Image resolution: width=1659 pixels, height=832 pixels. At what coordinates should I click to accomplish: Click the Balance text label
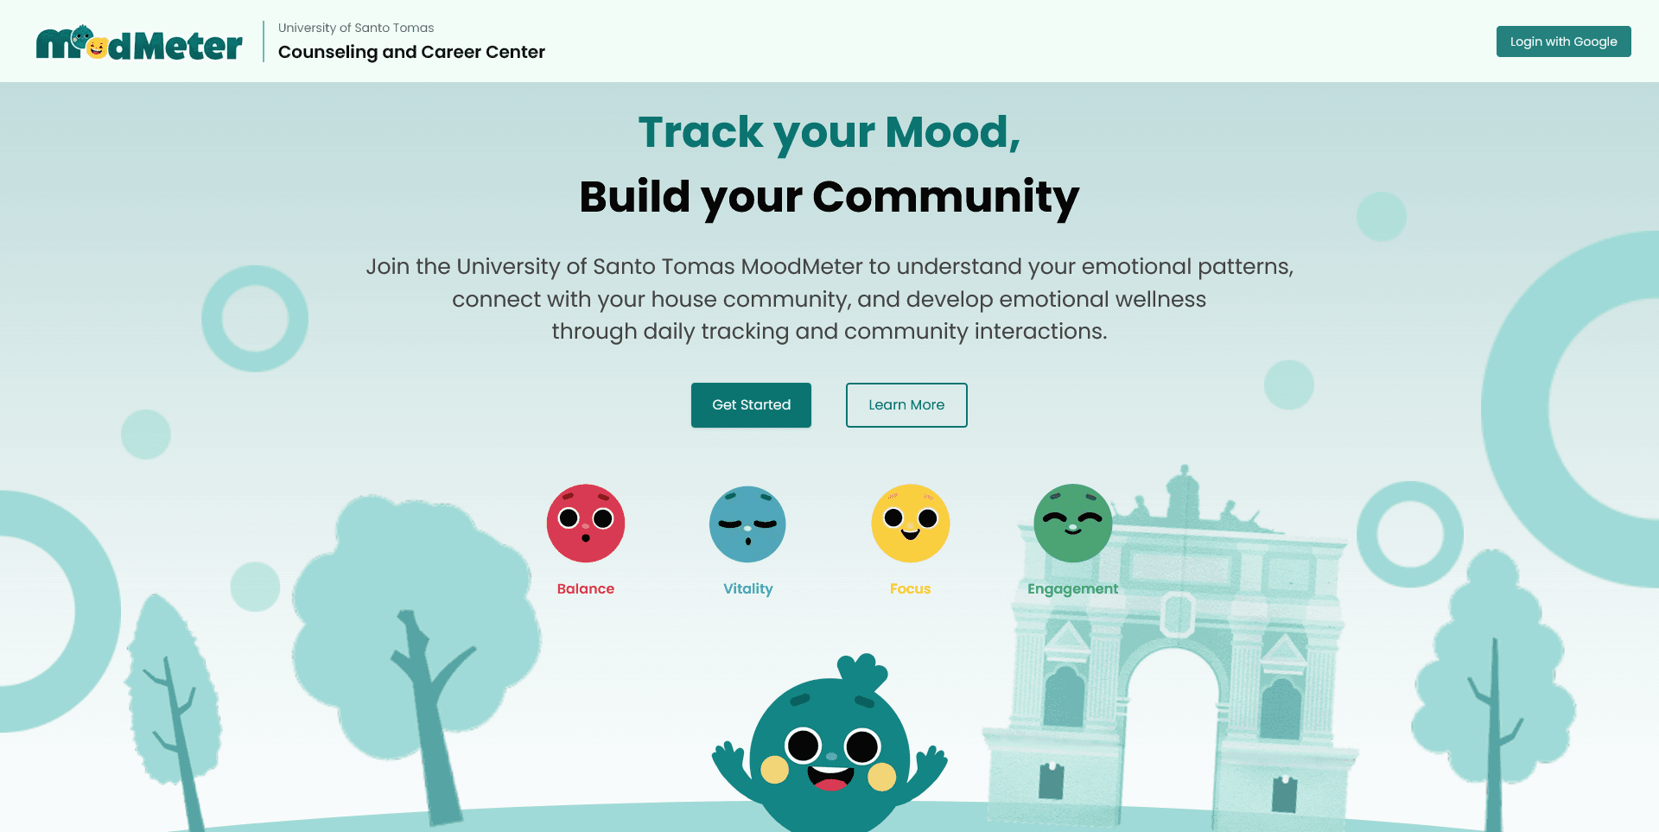click(585, 588)
